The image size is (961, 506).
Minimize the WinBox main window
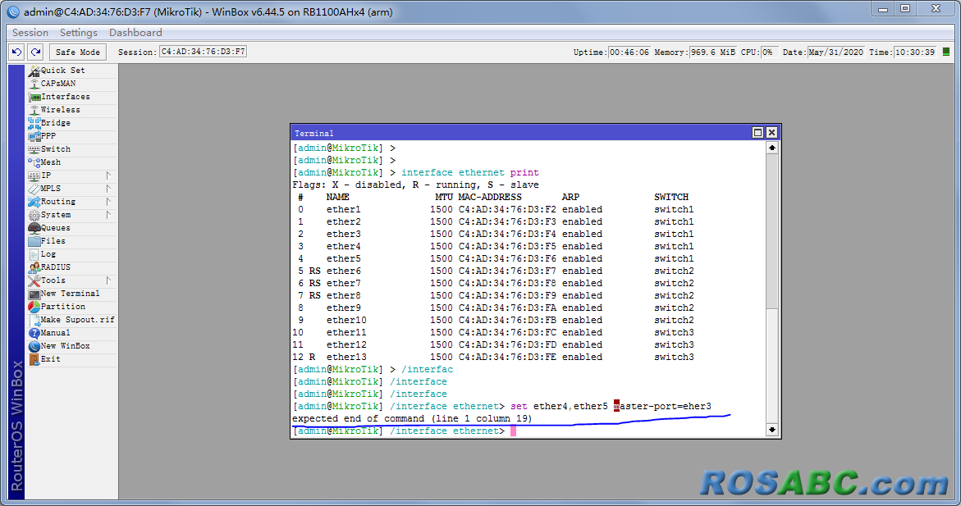[883, 8]
